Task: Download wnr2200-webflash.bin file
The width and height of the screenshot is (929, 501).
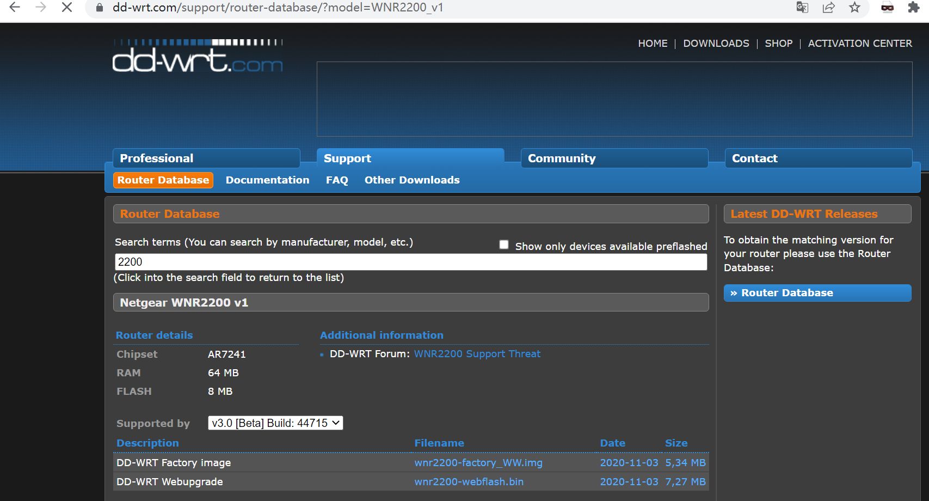Action: [x=469, y=482]
